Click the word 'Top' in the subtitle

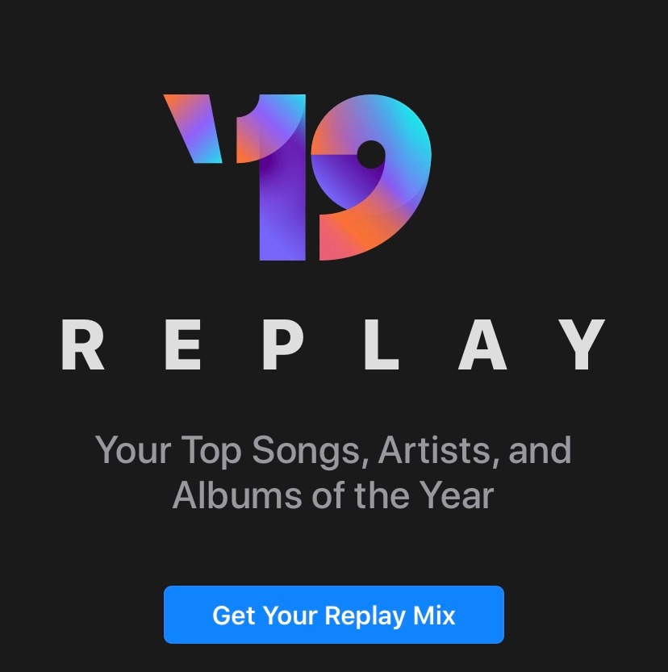tap(211, 452)
